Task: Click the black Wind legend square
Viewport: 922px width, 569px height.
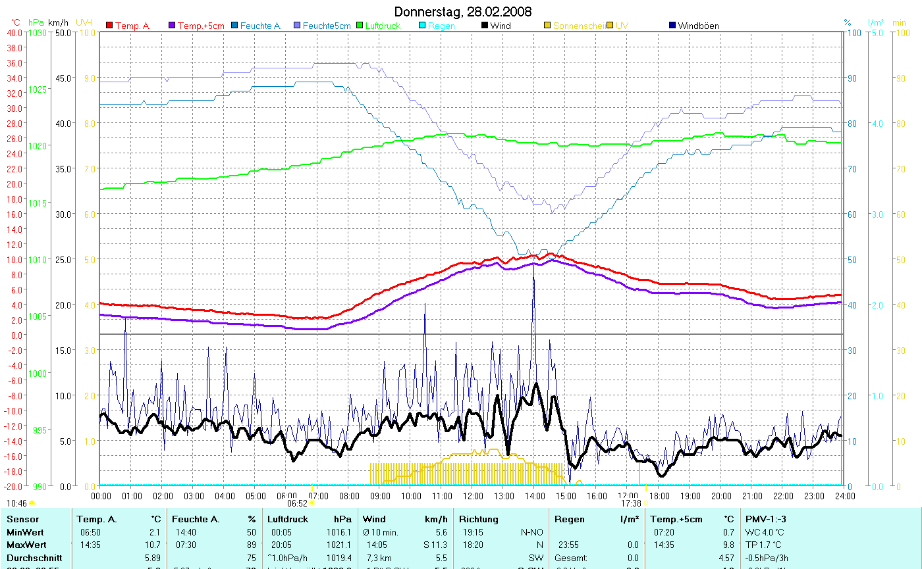Action: (485, 26)
